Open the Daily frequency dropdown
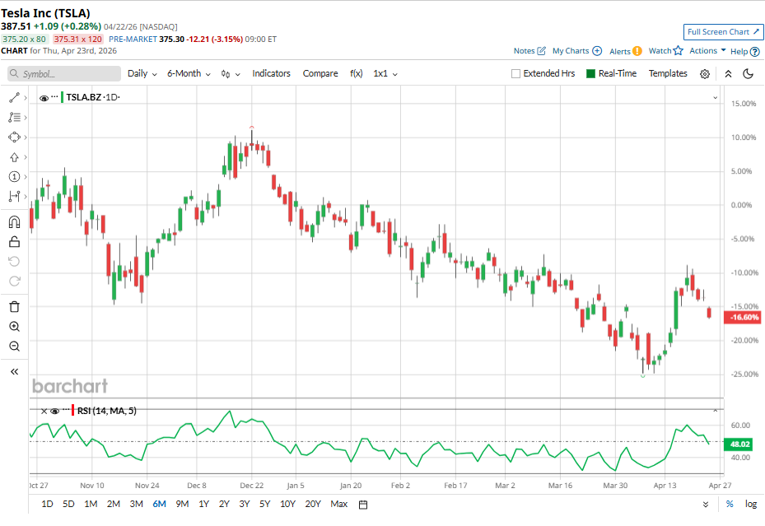Screen dimensions: 765x526 [142, 73]
